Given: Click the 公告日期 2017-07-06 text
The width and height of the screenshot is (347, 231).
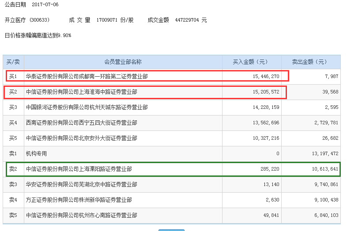Looking at the screenshot, I should coord(32,4).
